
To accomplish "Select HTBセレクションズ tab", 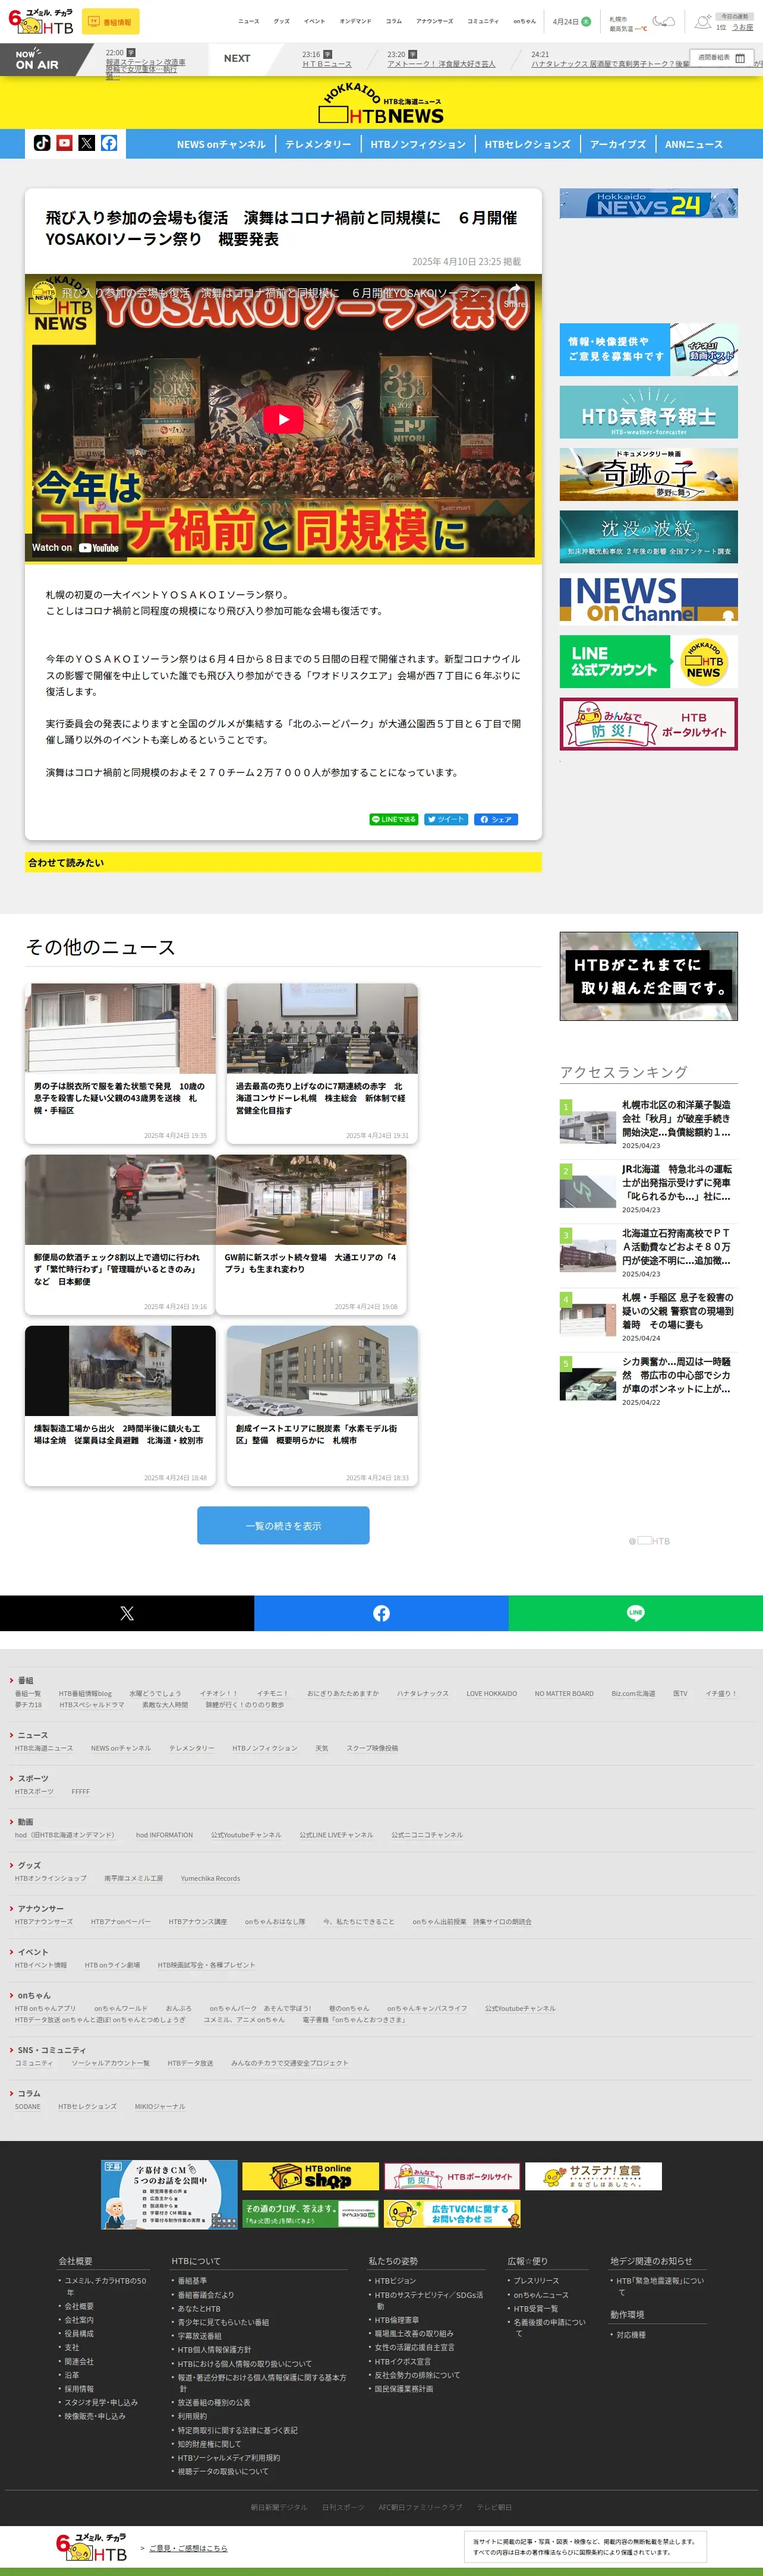I will [527, 144].
